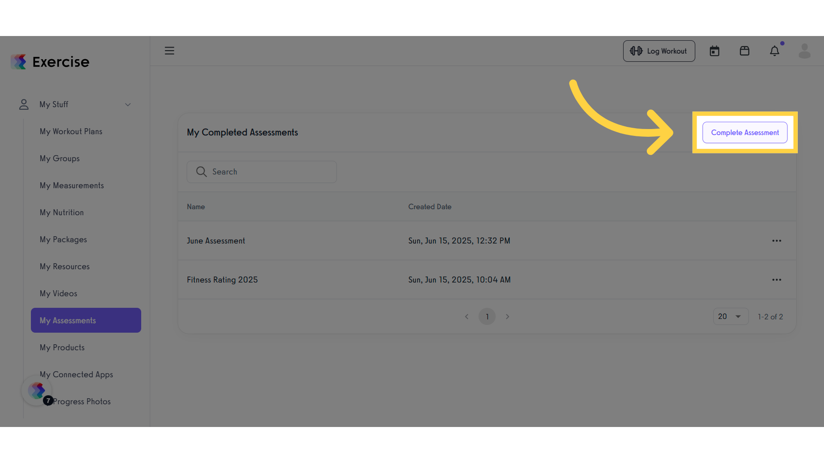Screen dimensions: 824x463
Task: Open My Products
Action: [62, 348]
